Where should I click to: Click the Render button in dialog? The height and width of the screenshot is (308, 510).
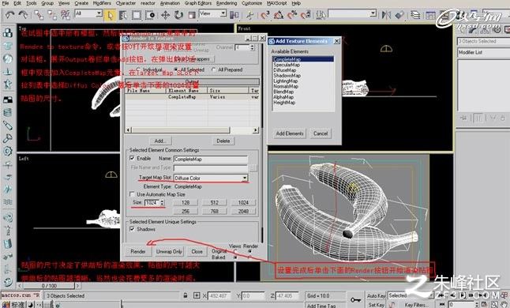click(x=138, y=251)
